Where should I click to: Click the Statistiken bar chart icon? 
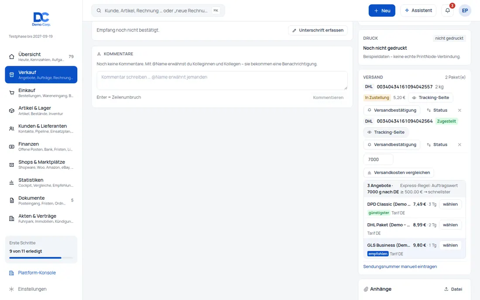(x=12, y=183)
